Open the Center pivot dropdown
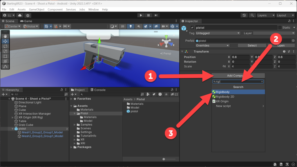297x167 pixels. point(12,26)
